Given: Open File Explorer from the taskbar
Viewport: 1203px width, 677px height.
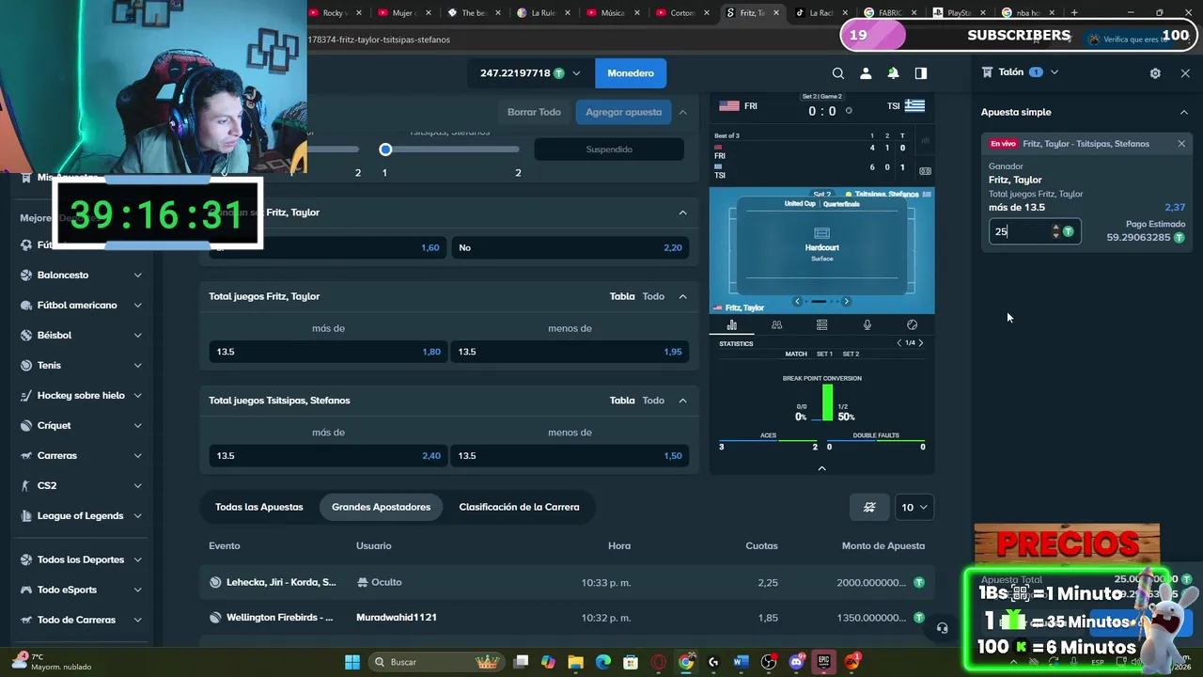Looking at the screenshot, I should (x=575, y=662).
